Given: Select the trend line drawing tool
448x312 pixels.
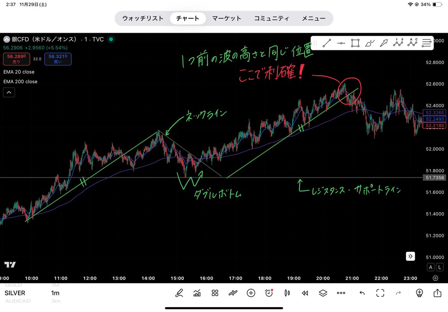Looking at the screenshot, I should 327,43.
